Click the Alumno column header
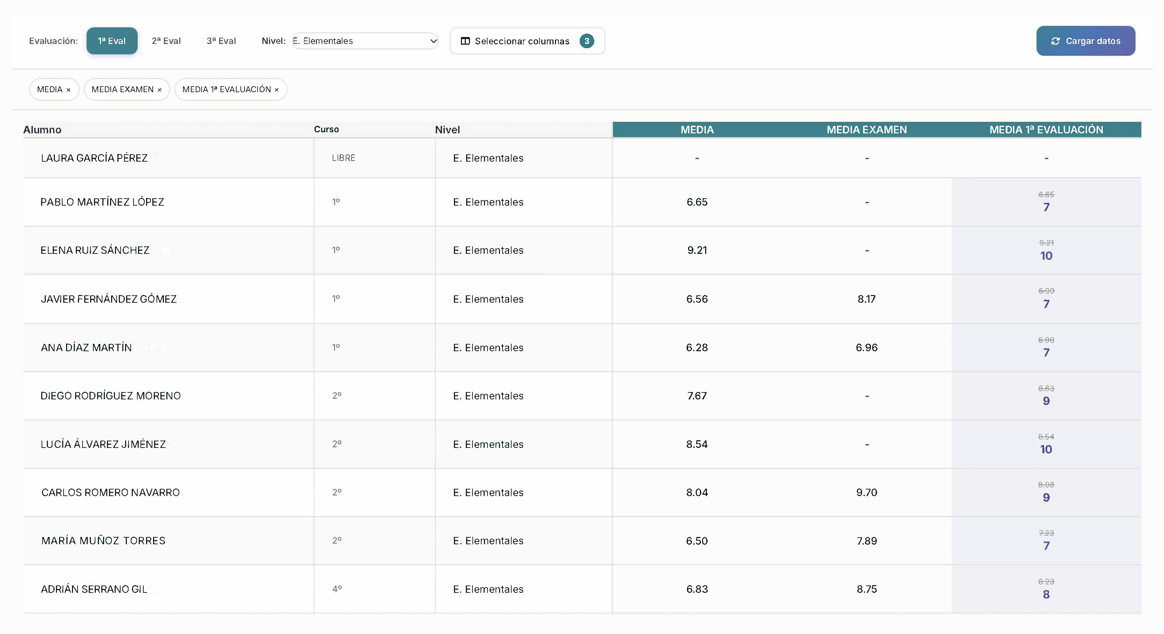Screen dimensions: 1164x634 pyautogui.click(x=42, y=130)
